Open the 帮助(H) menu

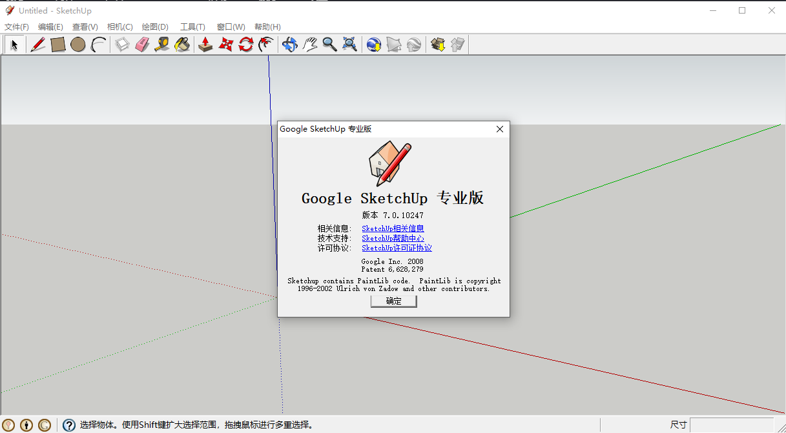(267, 27)
